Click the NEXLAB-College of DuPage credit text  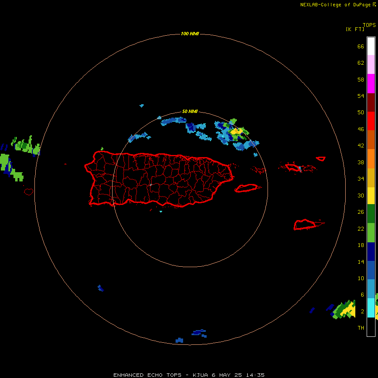[335, 5]
